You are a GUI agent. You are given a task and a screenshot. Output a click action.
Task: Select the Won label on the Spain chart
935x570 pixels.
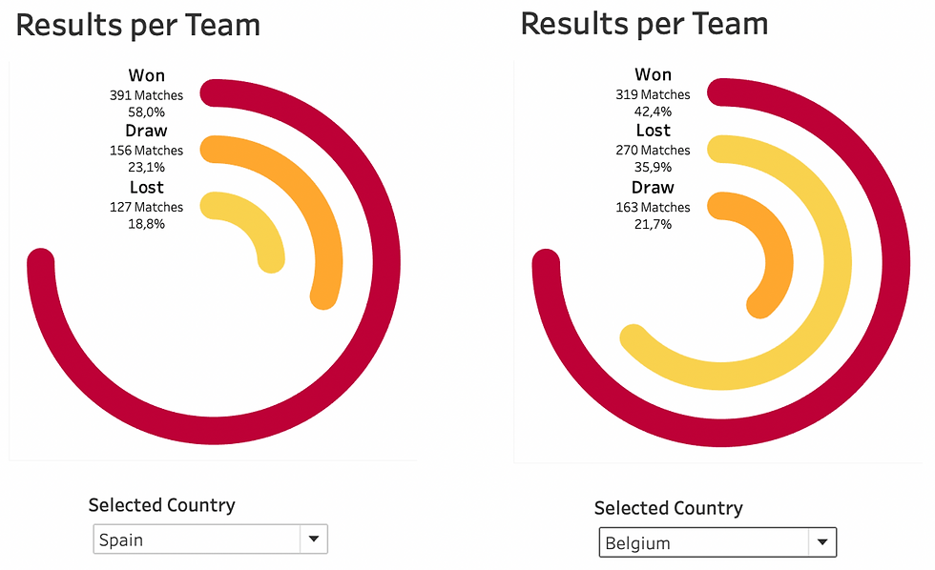click(146, 75)
